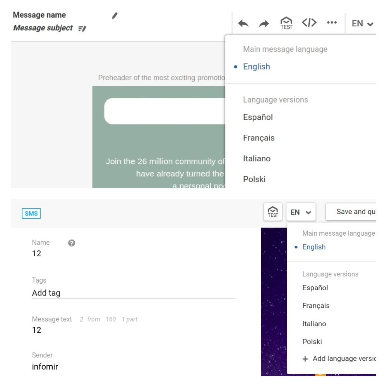Expand the EN language dropdown in email editor

(362, 24)
